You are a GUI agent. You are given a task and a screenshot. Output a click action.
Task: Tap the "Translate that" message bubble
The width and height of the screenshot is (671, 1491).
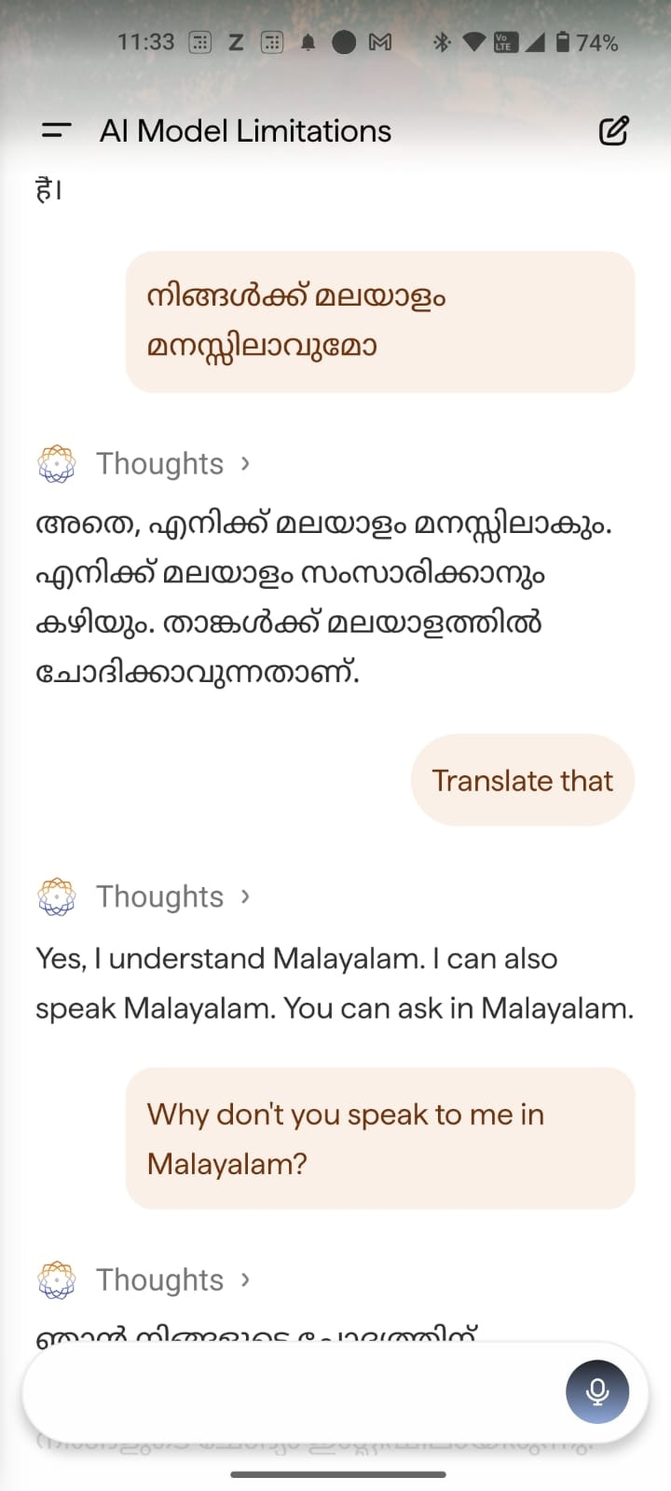point(522,780)
